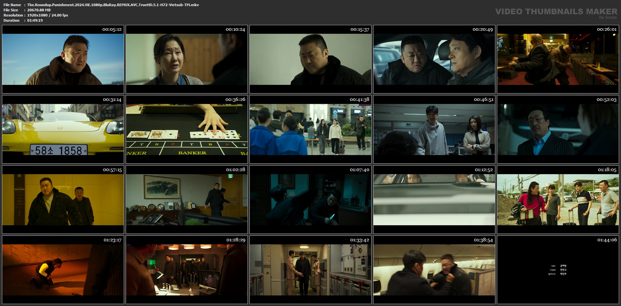The height and width of the screenshot is (306, 621).
Task: Open the baccarat cards thumbnail 00:36:26
Action: click(187, 129)
